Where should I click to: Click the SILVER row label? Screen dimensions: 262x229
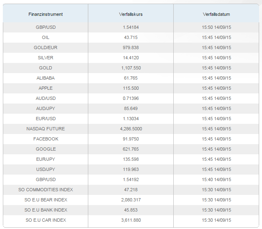coord(46,58)
